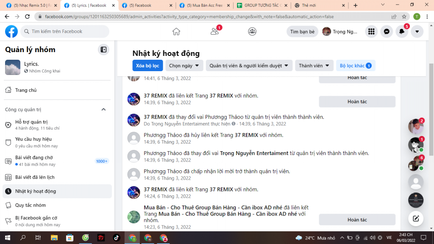Open the nine-dot menu grid icon
This screenshot has width=434, height=244.
coord(371,32)
